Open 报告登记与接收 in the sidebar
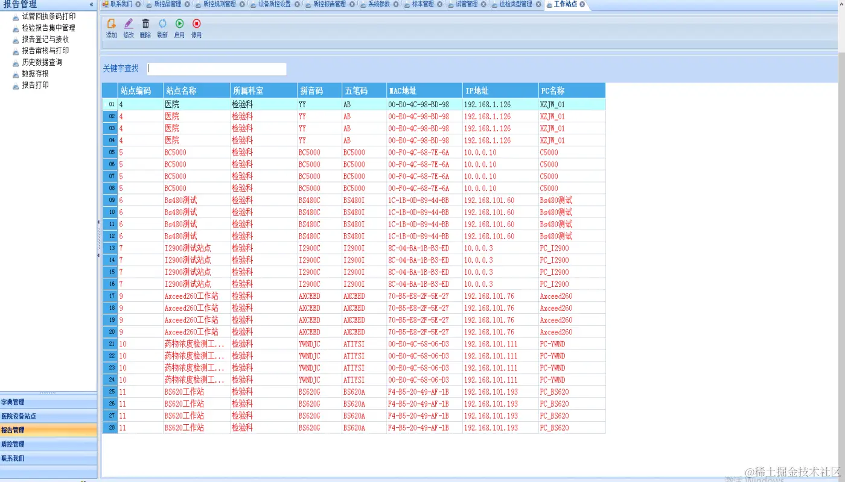 [x=45, y=39]
